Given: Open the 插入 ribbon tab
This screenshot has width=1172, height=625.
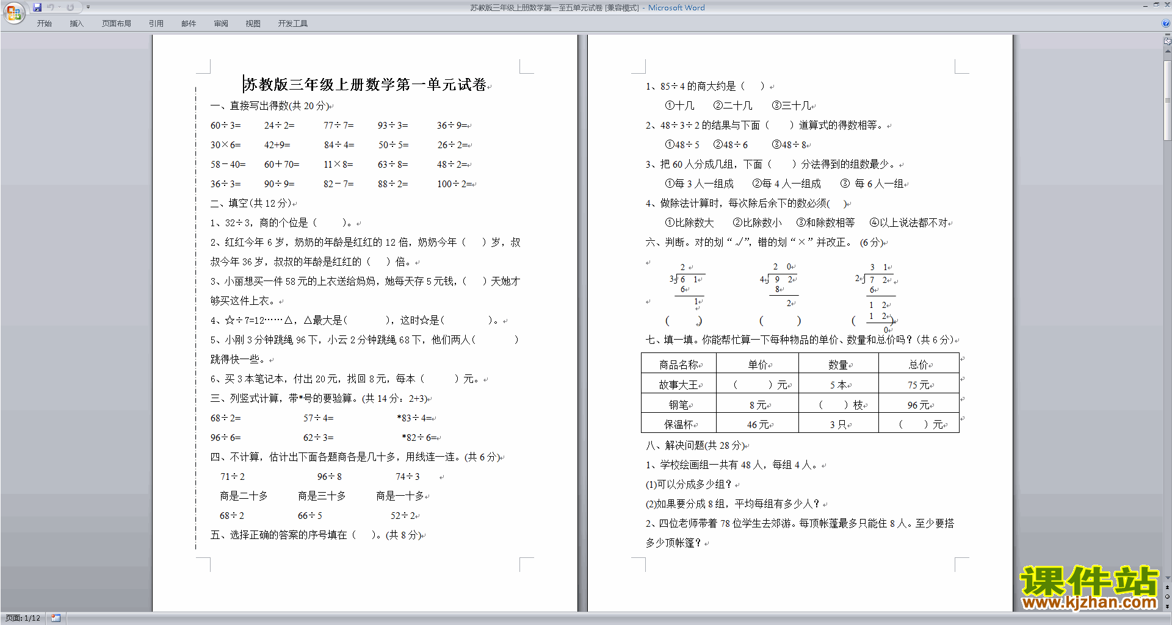Looking at the screenshot, I should (76, 24).
